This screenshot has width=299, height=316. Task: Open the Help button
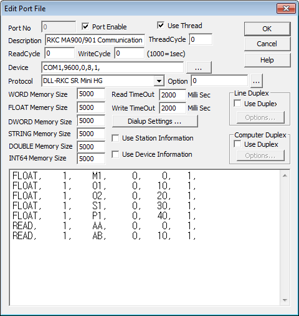click(267, 60)
